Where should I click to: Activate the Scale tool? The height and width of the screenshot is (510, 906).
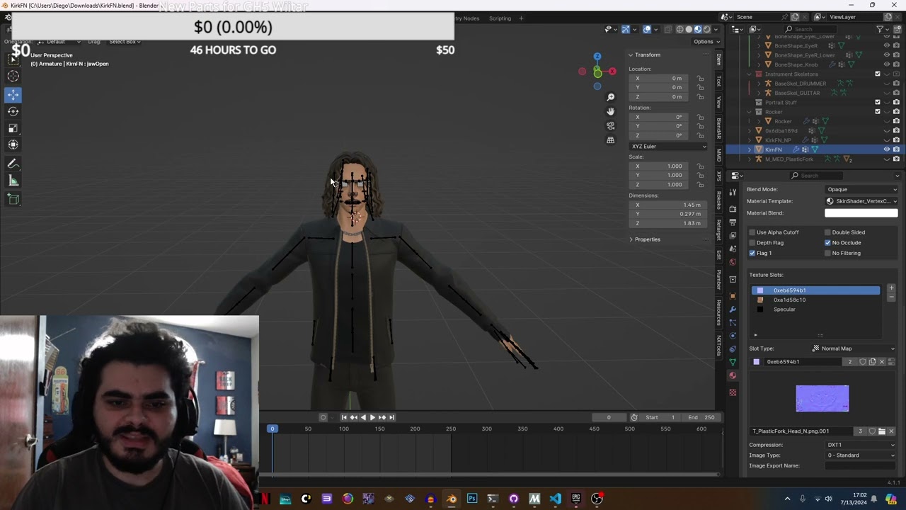click(x=13, y=128)
